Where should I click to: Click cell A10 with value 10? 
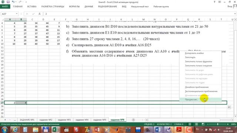[x=10, y=44]
